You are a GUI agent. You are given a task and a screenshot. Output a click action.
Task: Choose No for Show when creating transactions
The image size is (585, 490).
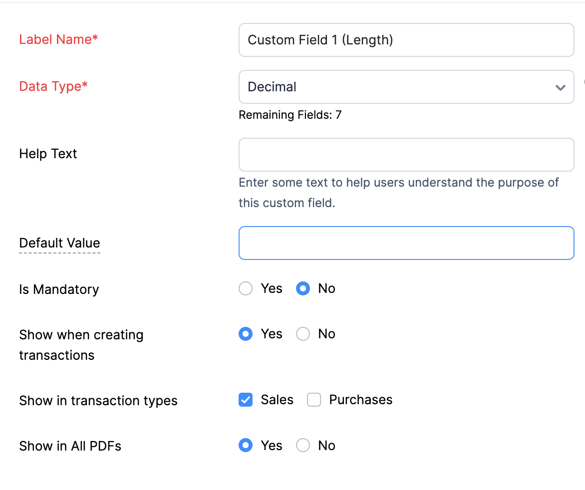click(x=303, y=334)
